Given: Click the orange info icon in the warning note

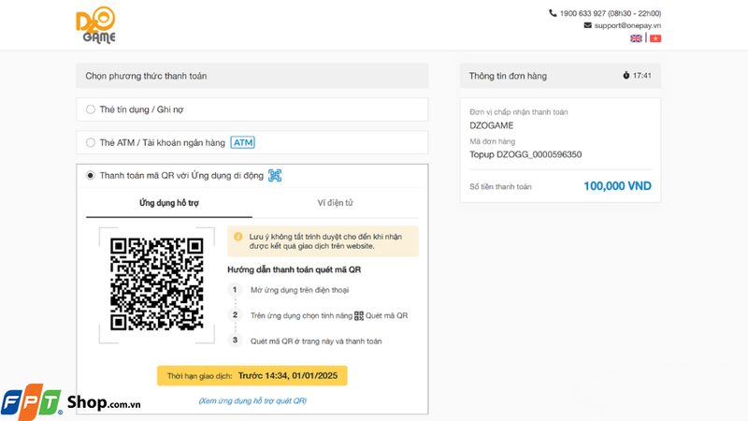Looking at the screenshot, I should pos(238,237).
